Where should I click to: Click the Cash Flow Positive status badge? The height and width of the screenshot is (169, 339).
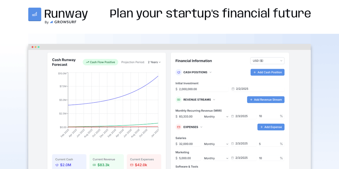[x=100, y=62]
